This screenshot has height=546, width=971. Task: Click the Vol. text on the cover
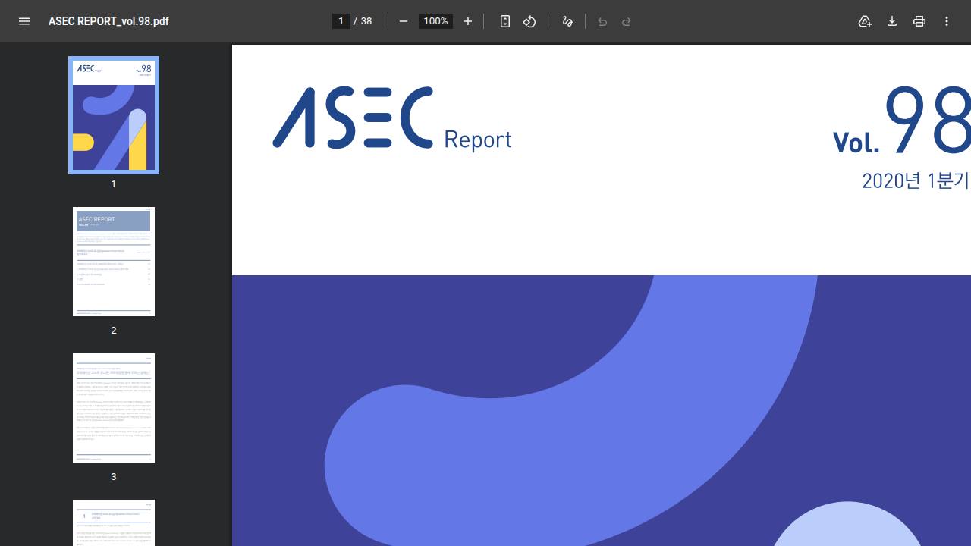point(856,142)
